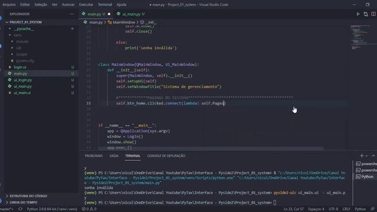Open the Terminal menu
The width and height of the screenshot is (377, 212).
click(x=105, y=5)
